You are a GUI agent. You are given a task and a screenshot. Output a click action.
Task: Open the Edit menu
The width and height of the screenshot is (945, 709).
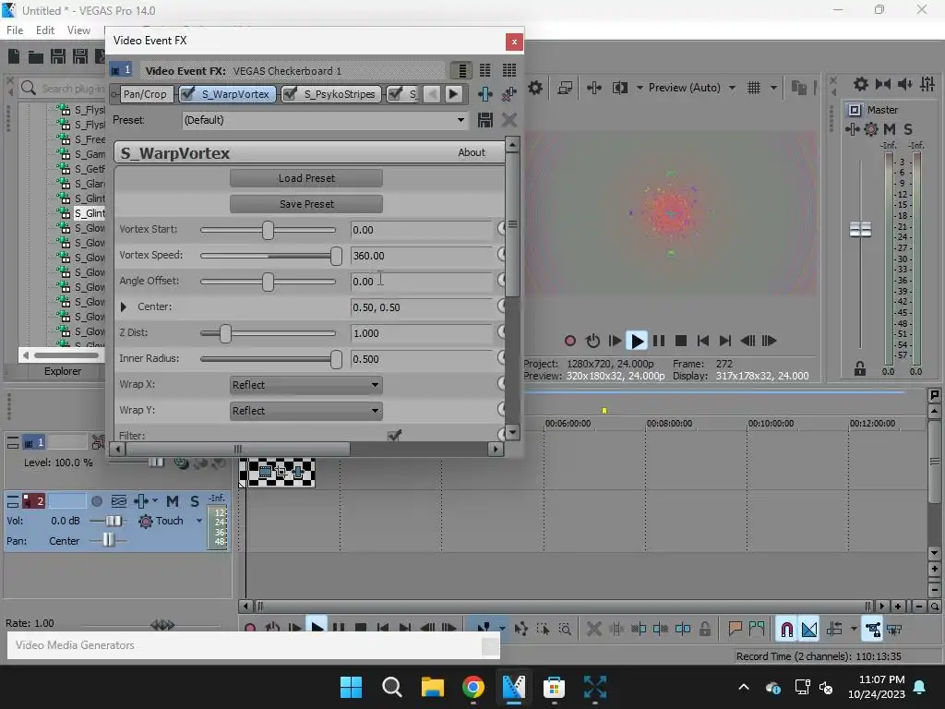click(x=45, y=30)
